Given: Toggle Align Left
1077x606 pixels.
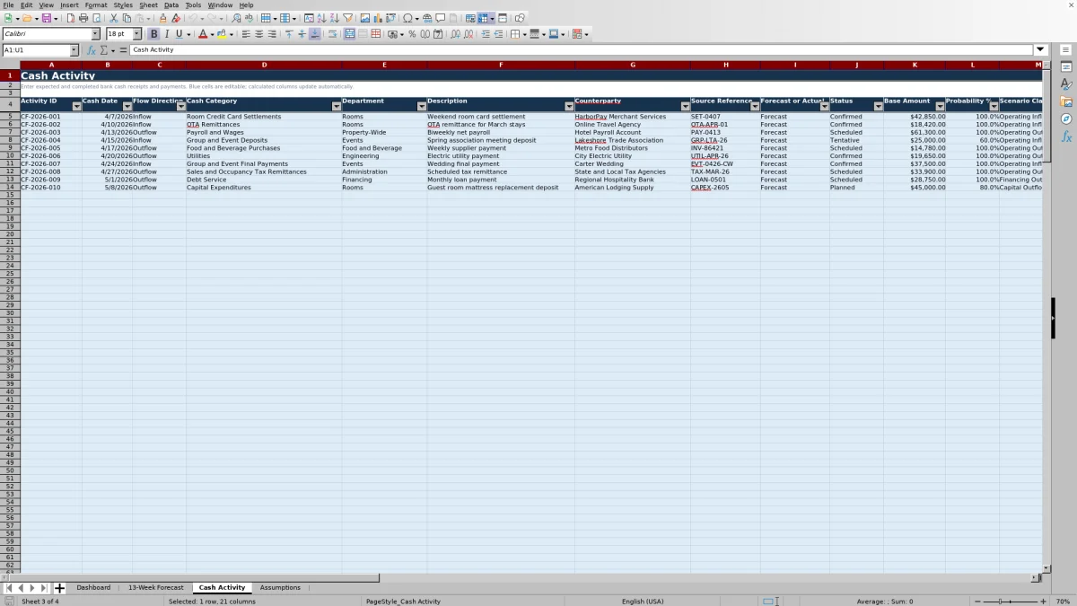Looking at the screenshot, I should pos(246,34).
